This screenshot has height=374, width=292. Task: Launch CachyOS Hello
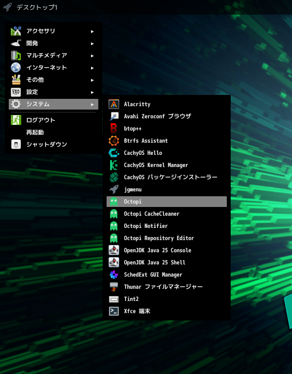click(x=166, y=153)
